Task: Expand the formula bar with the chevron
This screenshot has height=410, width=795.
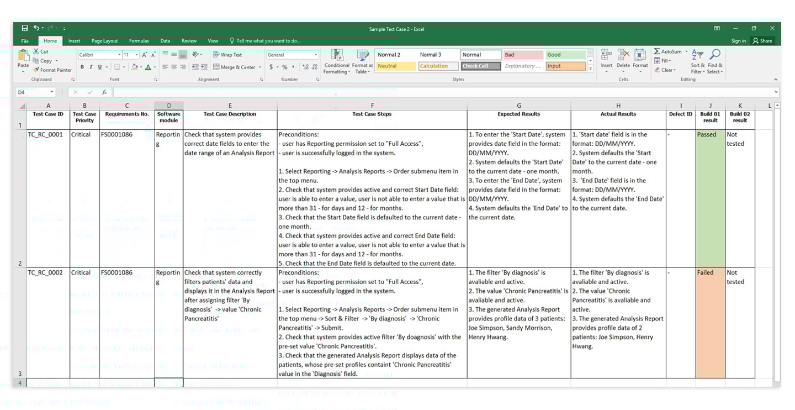Action: pyautogui.click(x=776, y=92)
